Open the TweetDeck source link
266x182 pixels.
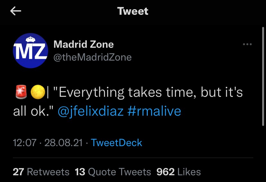coord(116,143)
